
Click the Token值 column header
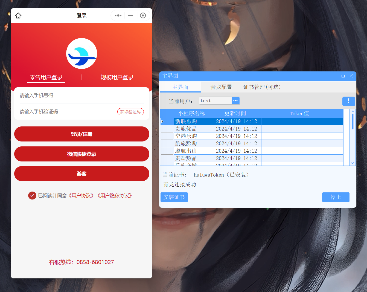(x=299, y=113)
